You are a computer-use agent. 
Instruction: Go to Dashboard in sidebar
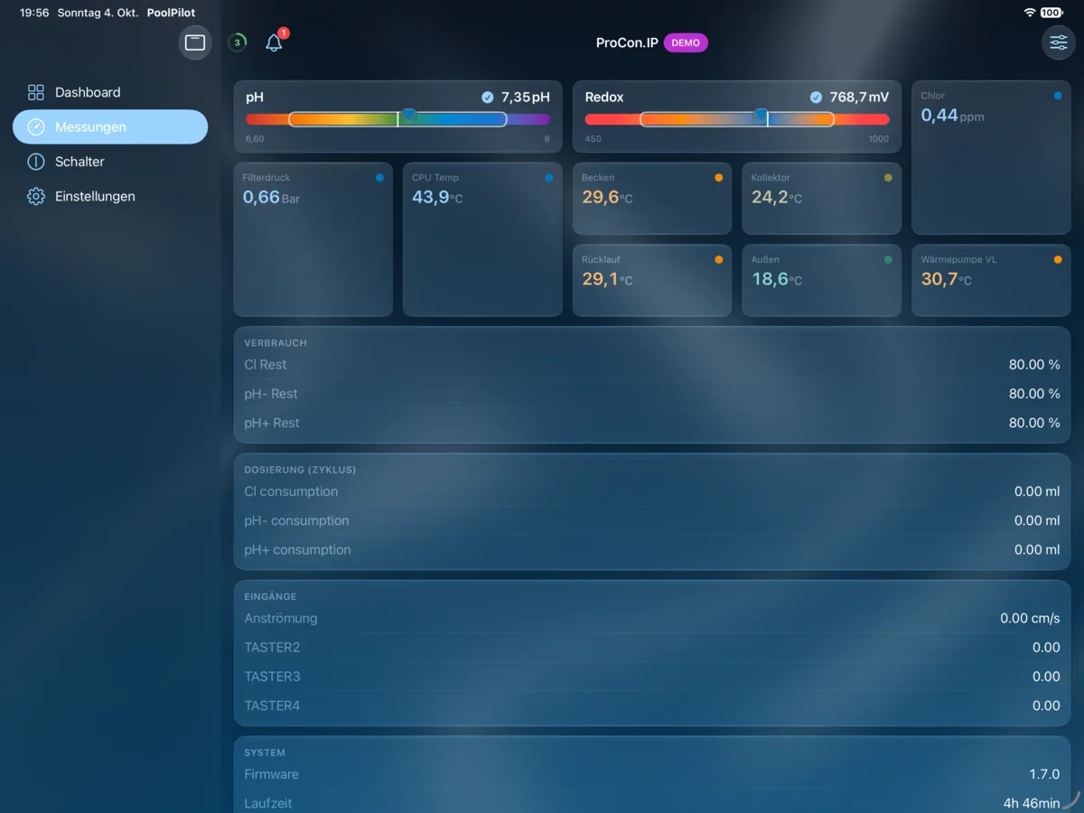(x=110, y=92)
